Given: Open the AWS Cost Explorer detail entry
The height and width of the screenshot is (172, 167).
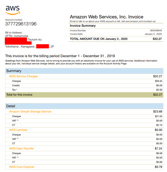Looking at the screenshot, I should (22, 167).
